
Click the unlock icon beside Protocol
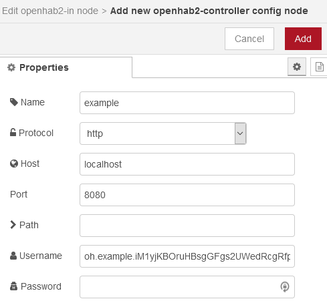pos(13,132)
